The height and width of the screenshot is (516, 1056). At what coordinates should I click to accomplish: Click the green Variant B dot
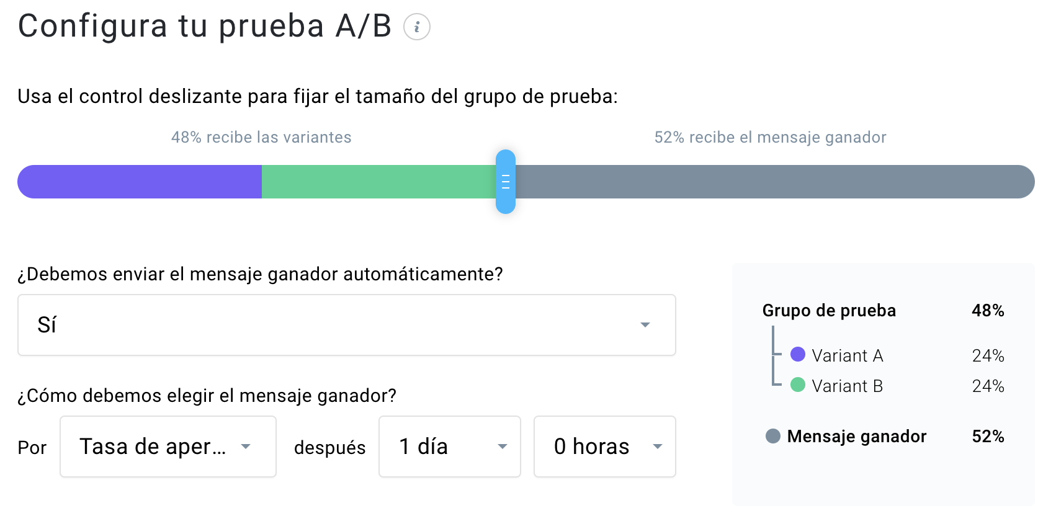(x=799, y=386)
